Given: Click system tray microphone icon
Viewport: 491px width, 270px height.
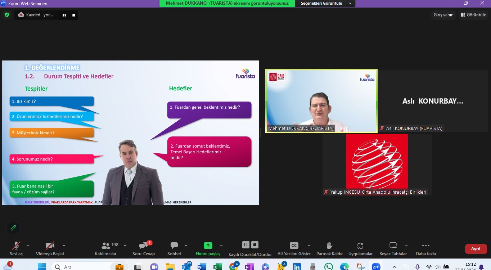Looking at the screenshot, I should [418, 267].
